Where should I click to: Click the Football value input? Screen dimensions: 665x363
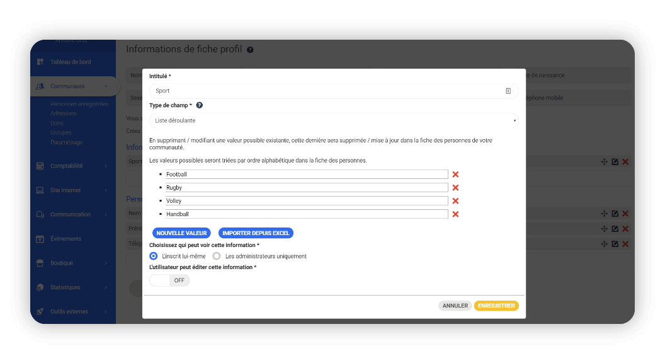[x=306, y=175]
